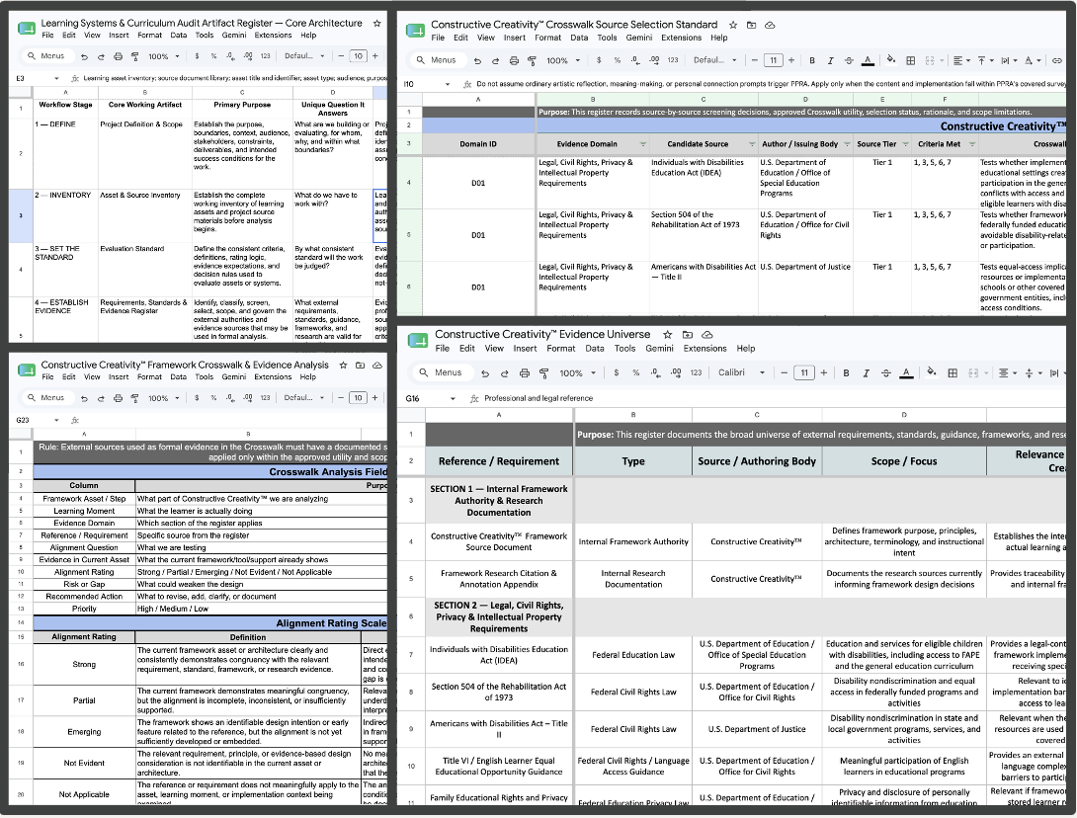The width and height of the screenshot is (1077, 818).
Task: Redo in Source Selection Standard toolbar
Action: pyautogui.click(x=496, y=60)
